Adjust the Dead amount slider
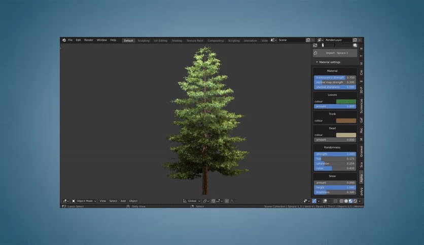The height and width of the screenshot is (245, 424). (335, 140)
